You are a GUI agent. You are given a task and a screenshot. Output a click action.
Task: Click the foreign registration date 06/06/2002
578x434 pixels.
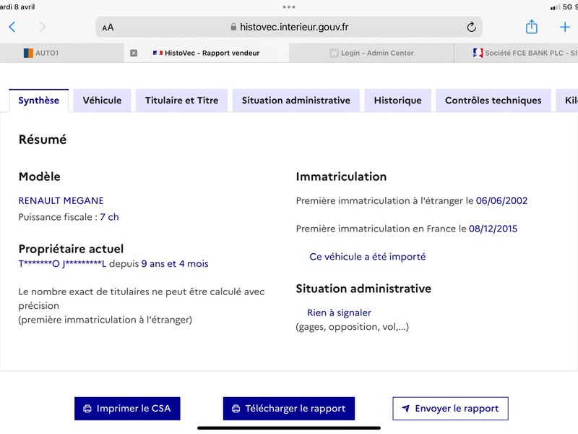point(501,201)
